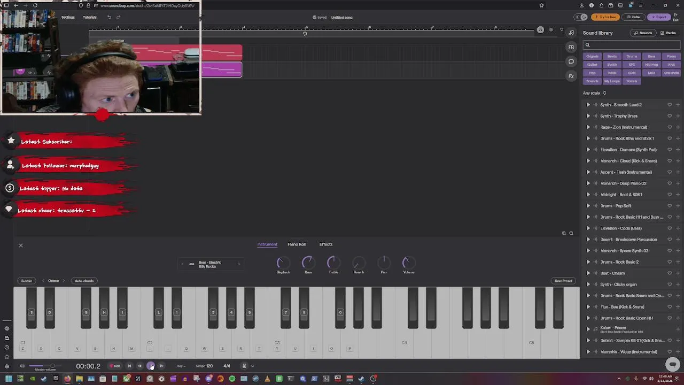Image resolution: width=684 pixels, height=385 pixels.
Task: Open the Tutorials menu
Action: pos(90,17)
